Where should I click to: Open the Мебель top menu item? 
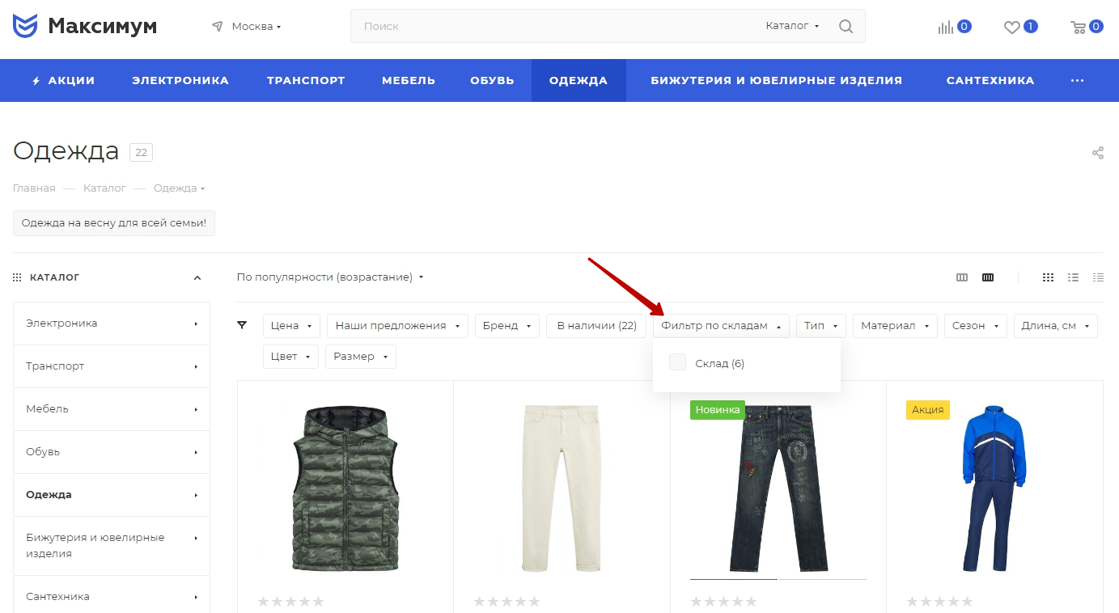point(409,81)
